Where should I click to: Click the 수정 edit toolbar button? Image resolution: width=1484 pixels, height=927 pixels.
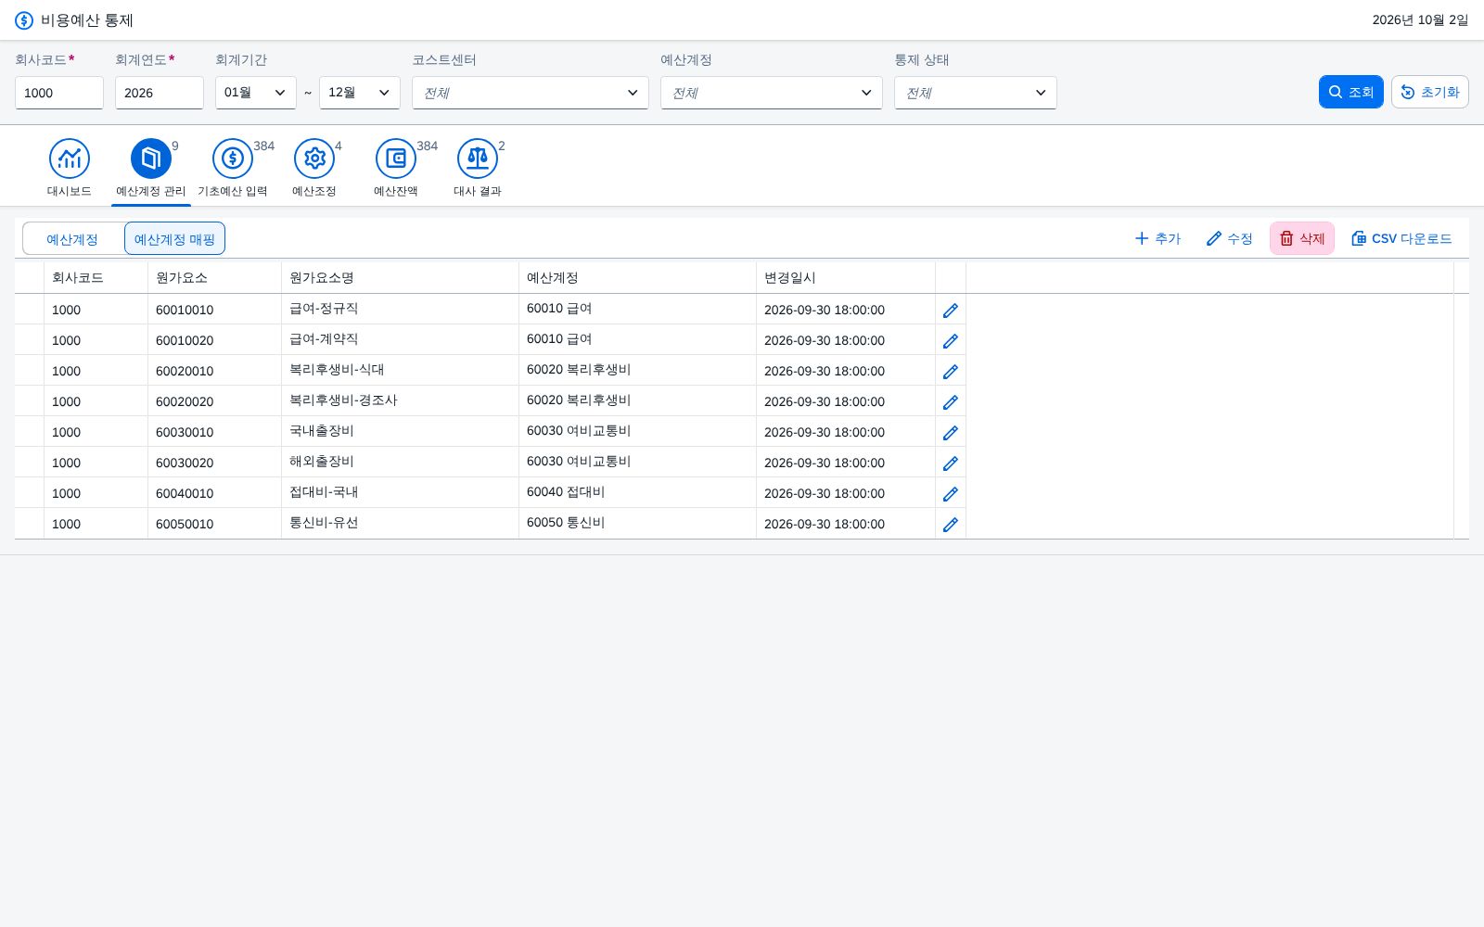click(x=1230, y=238)
